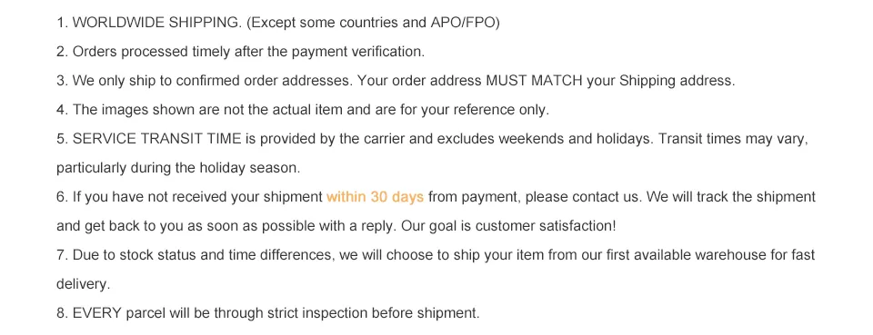Click 'excludes weekends and holidays' phrase
The image size is (873, 335).
tap(544, 139)
